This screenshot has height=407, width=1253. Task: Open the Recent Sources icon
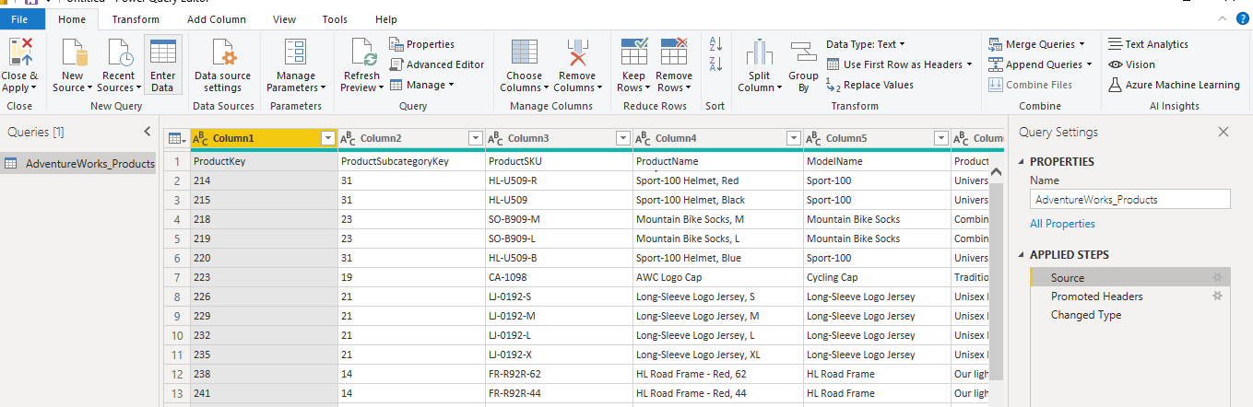coord(119,52)
